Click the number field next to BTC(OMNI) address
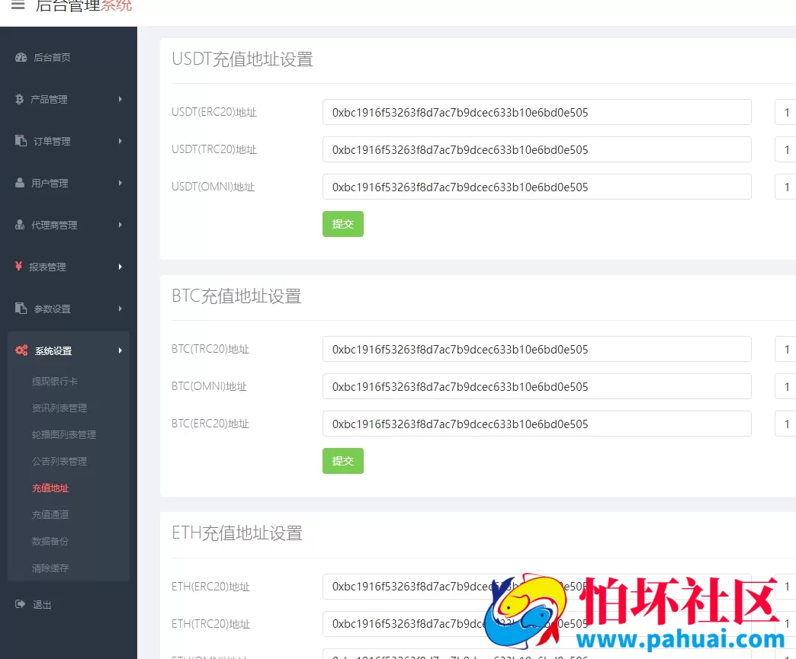The height and width of the screenshot is (659, 796). 785,386
